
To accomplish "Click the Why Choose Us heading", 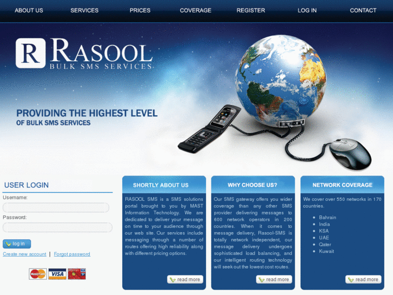I will click(x=252, y=185).
